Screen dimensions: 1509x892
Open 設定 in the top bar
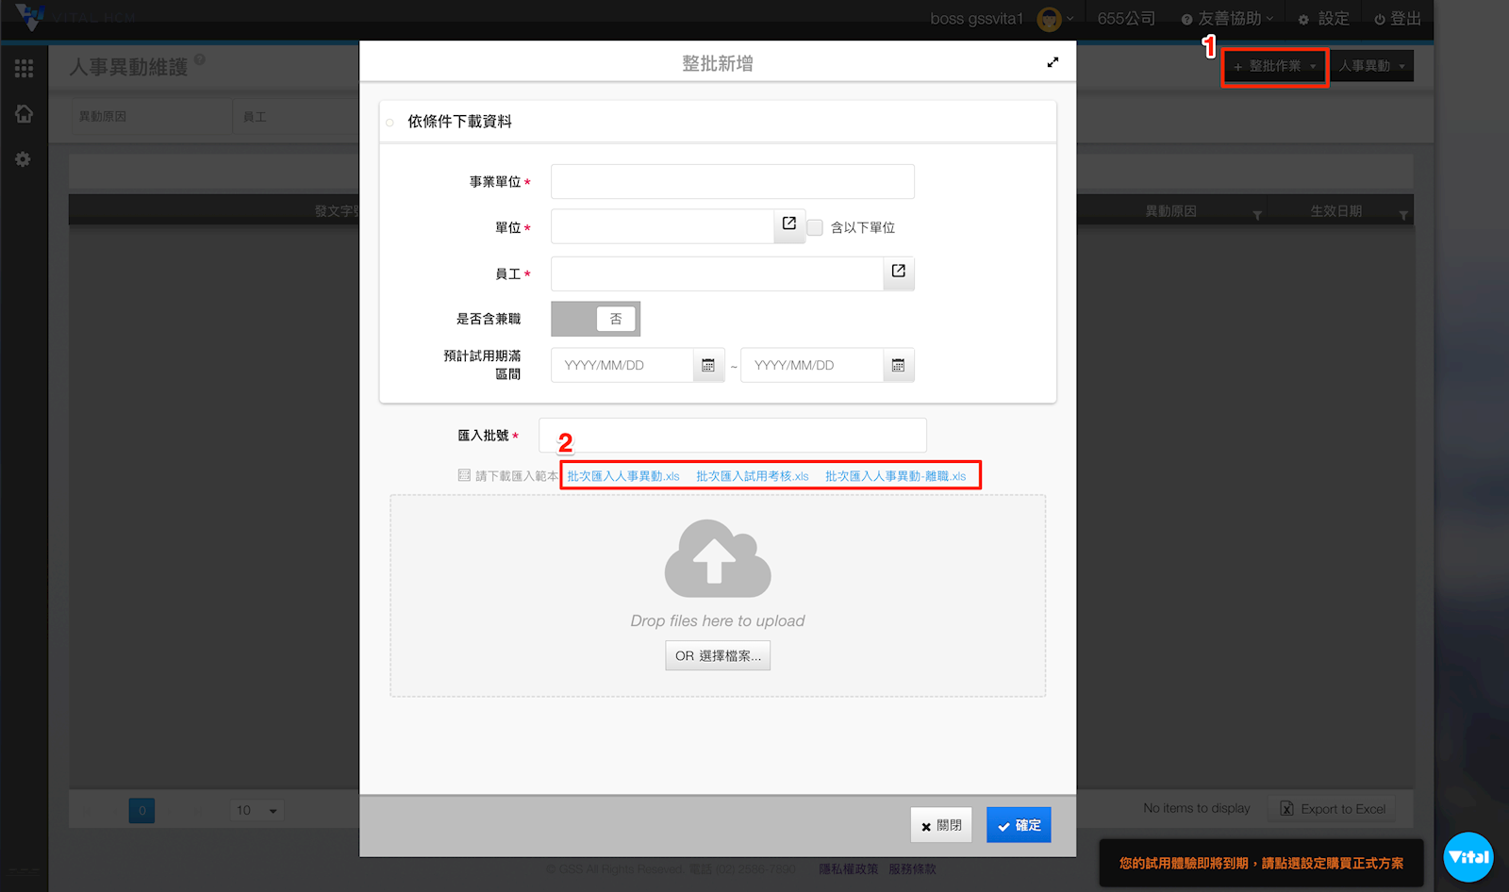click(x=1323, y=19)
